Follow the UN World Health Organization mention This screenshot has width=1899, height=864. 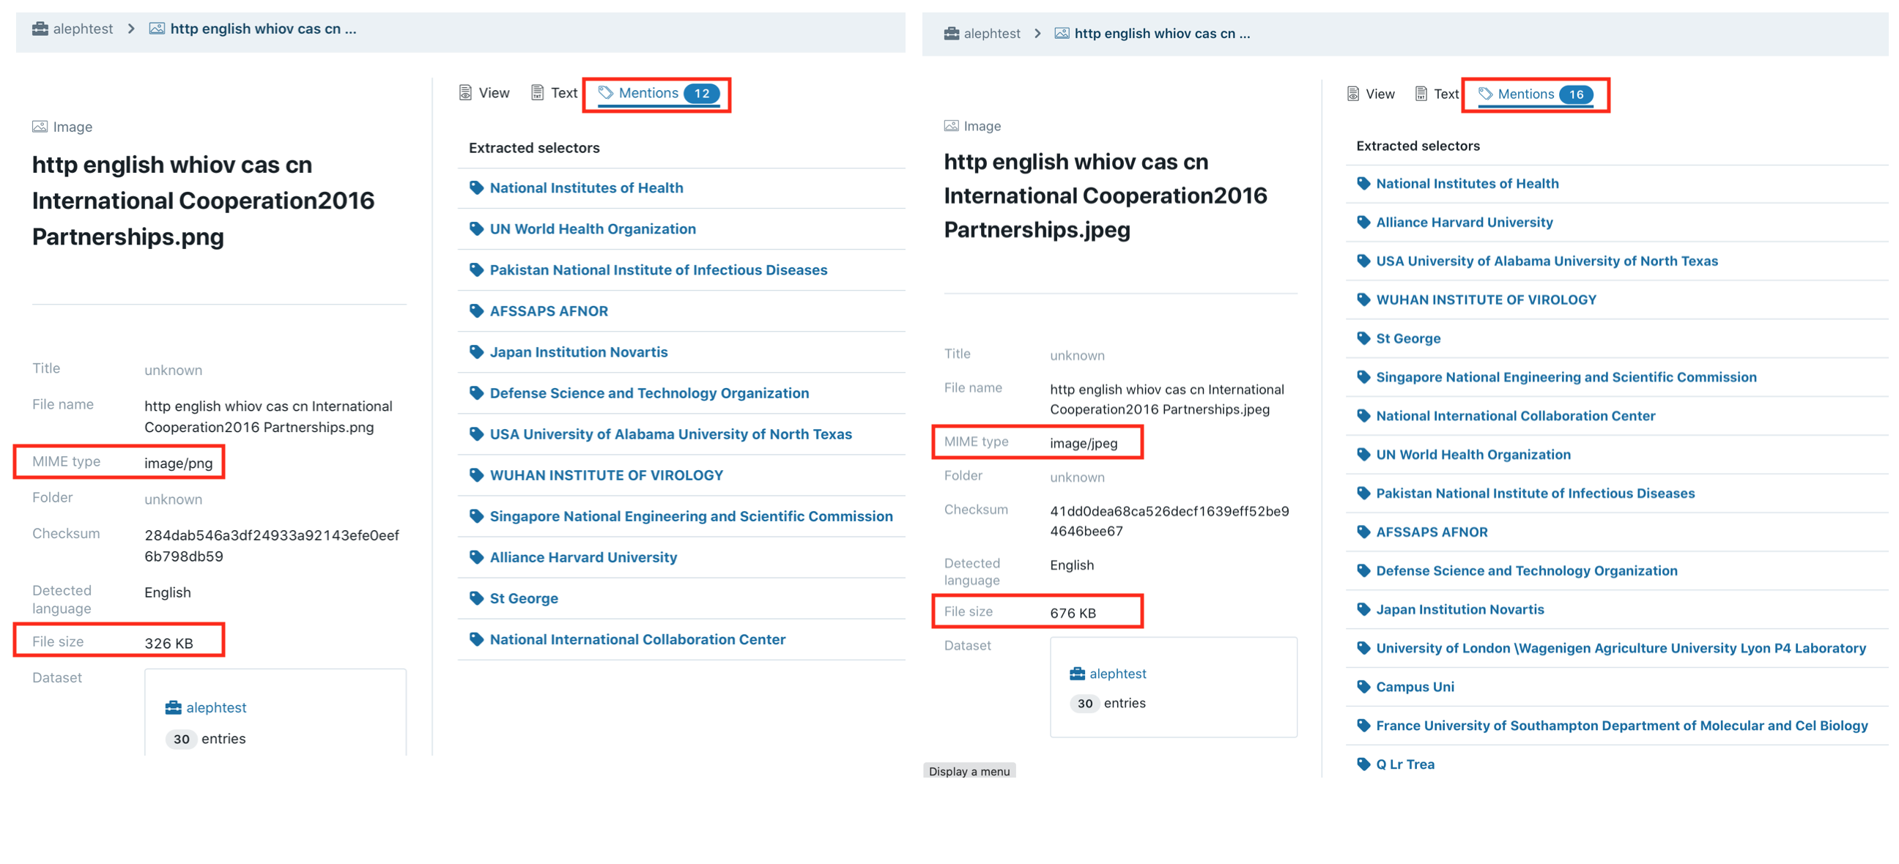pos(593,228)
